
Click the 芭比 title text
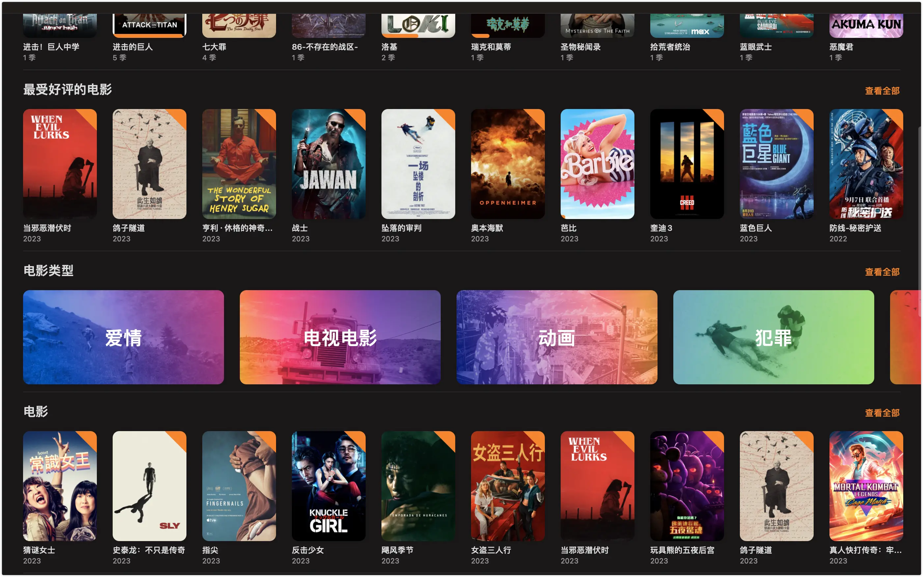(x=568, y=228)
